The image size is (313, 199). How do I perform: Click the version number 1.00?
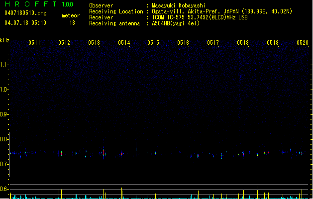pos(68,4)
